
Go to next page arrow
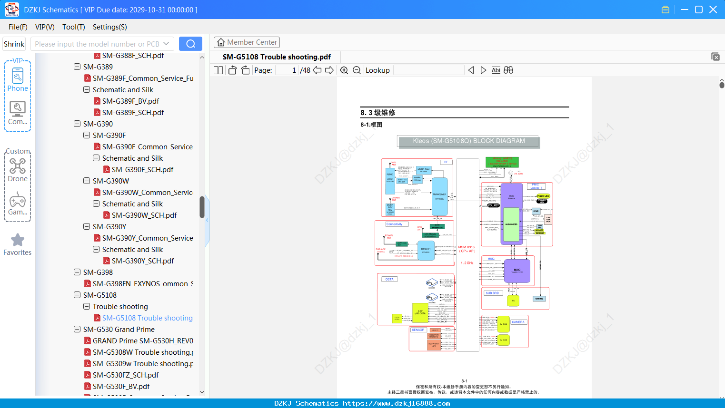[329, 70]
